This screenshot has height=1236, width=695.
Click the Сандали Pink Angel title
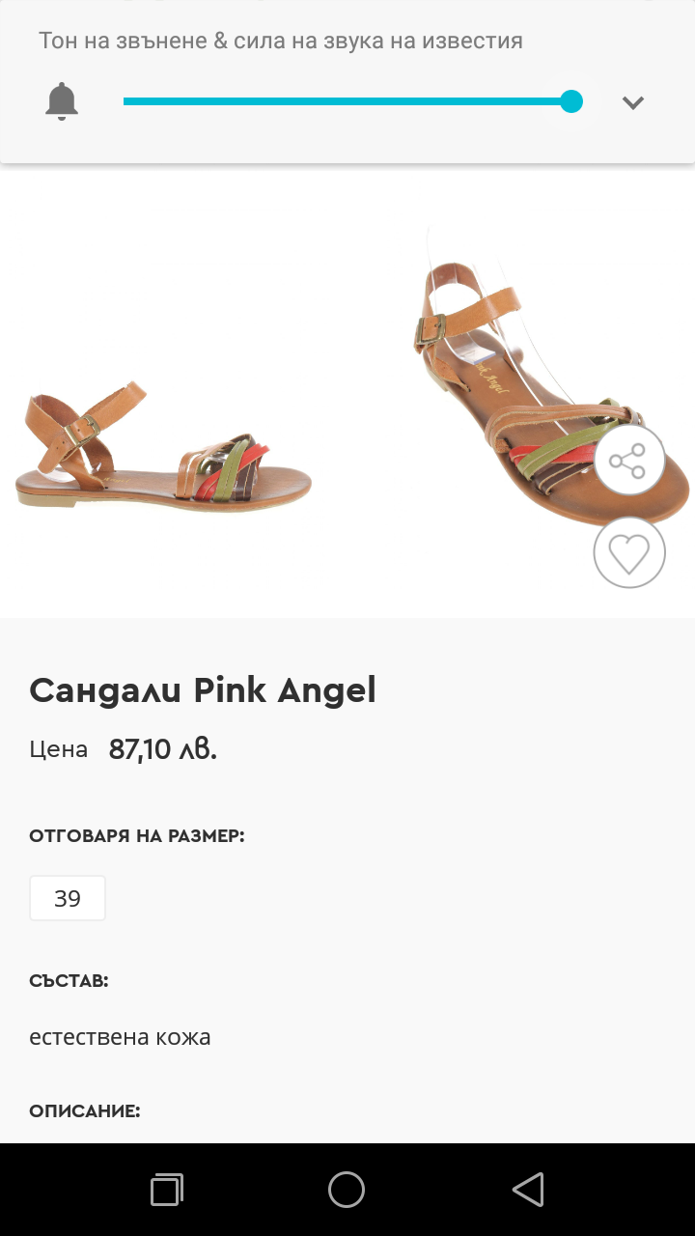(203, 690)
